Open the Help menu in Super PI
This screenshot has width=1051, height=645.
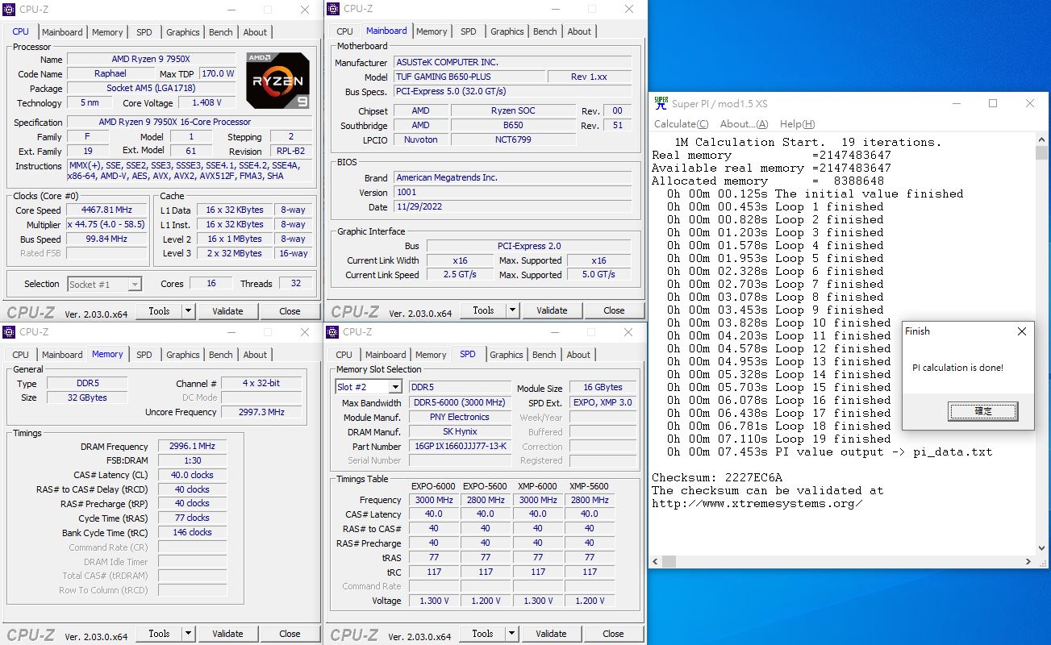797,124
